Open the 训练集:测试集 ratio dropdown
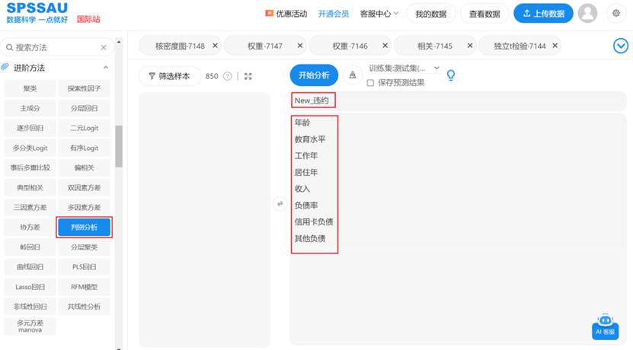Screen dimensions: 633x350 (x=404, y=68)
